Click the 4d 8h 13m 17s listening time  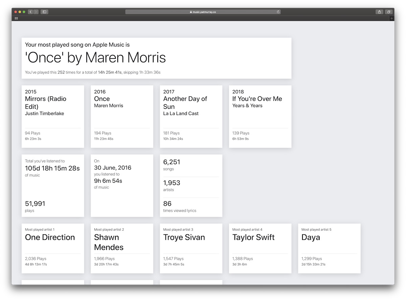click(36, 264)
